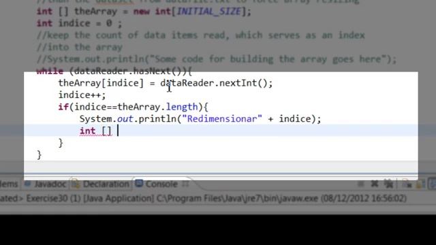
Task: Click the Terminate square icon in Console toolbar
Action: click(360, 184)
